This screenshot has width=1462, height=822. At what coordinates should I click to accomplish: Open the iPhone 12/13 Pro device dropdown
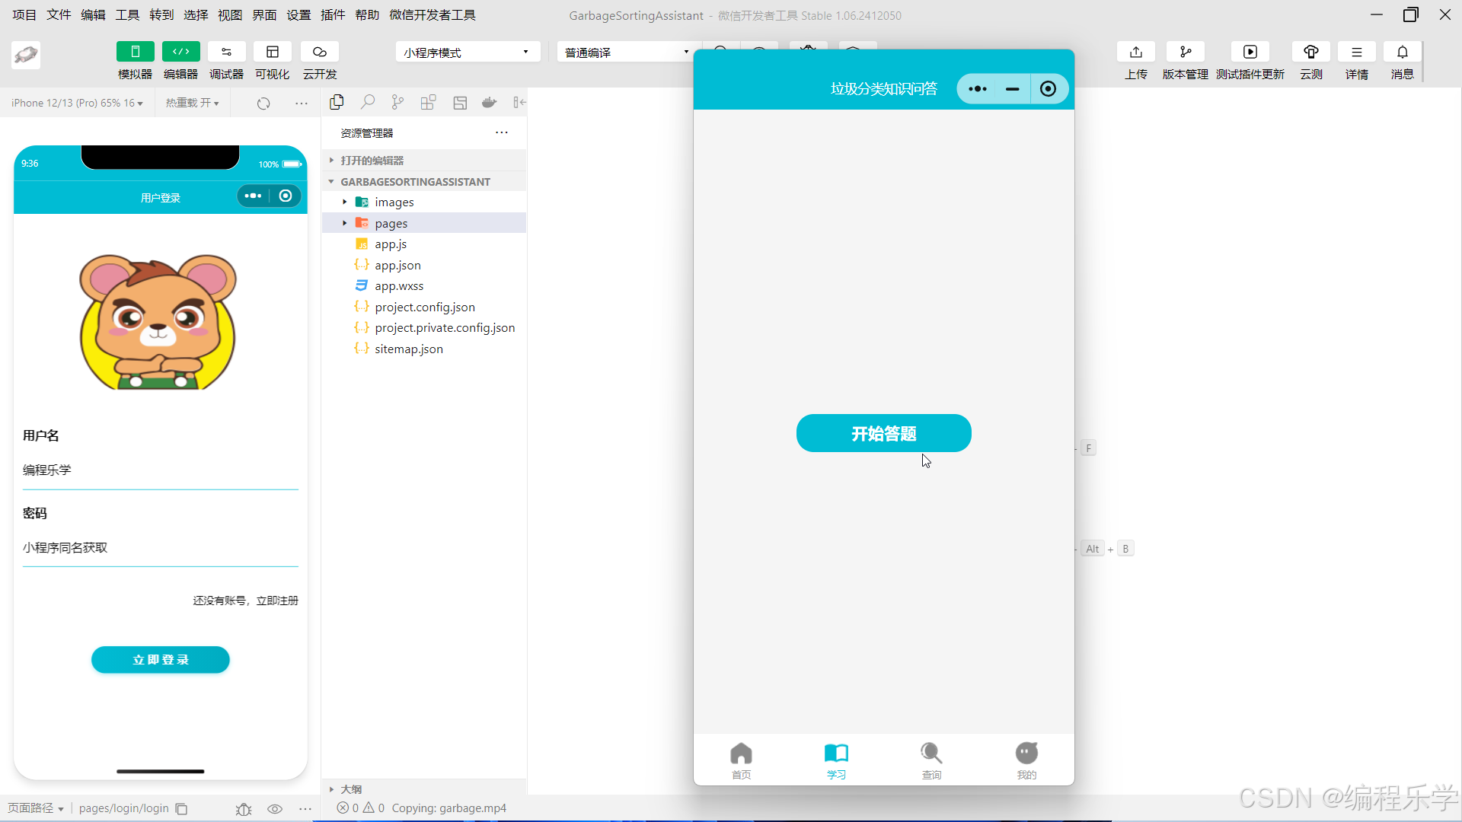(77, 103)
